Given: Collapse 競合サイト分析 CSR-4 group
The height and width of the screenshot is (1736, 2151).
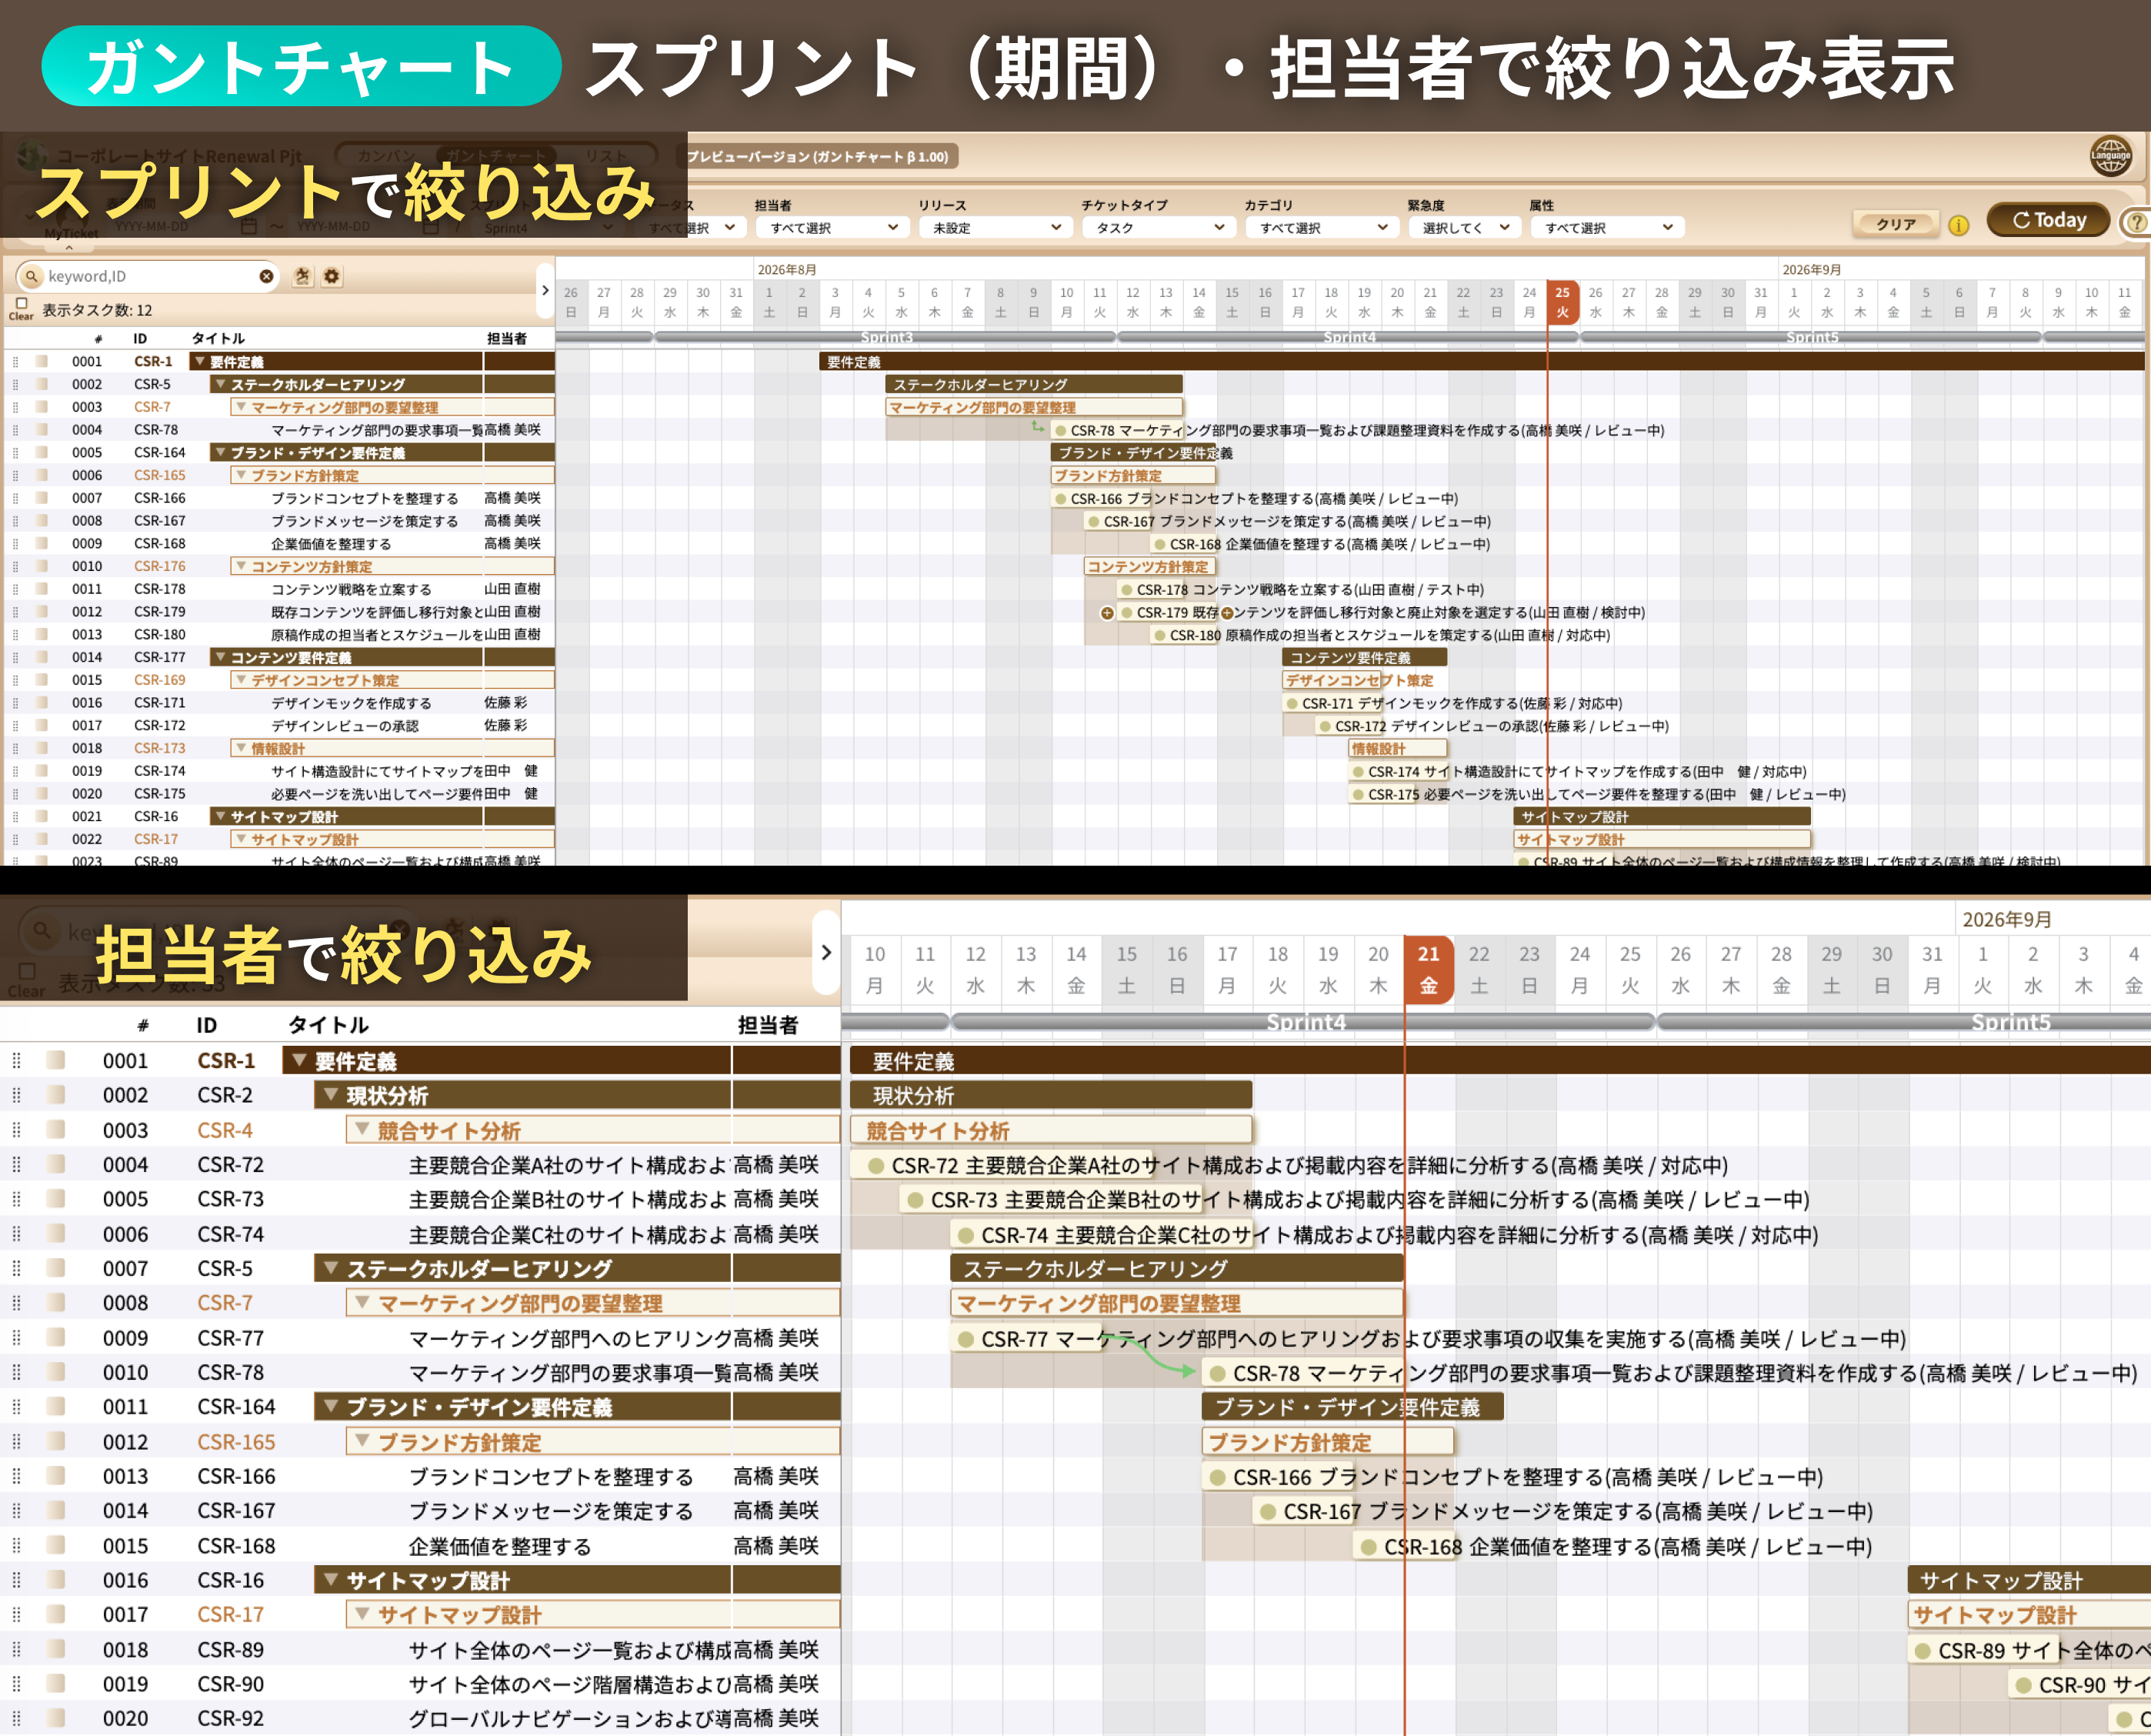Looking at the screenshot, I should [x=362, y=1130].
